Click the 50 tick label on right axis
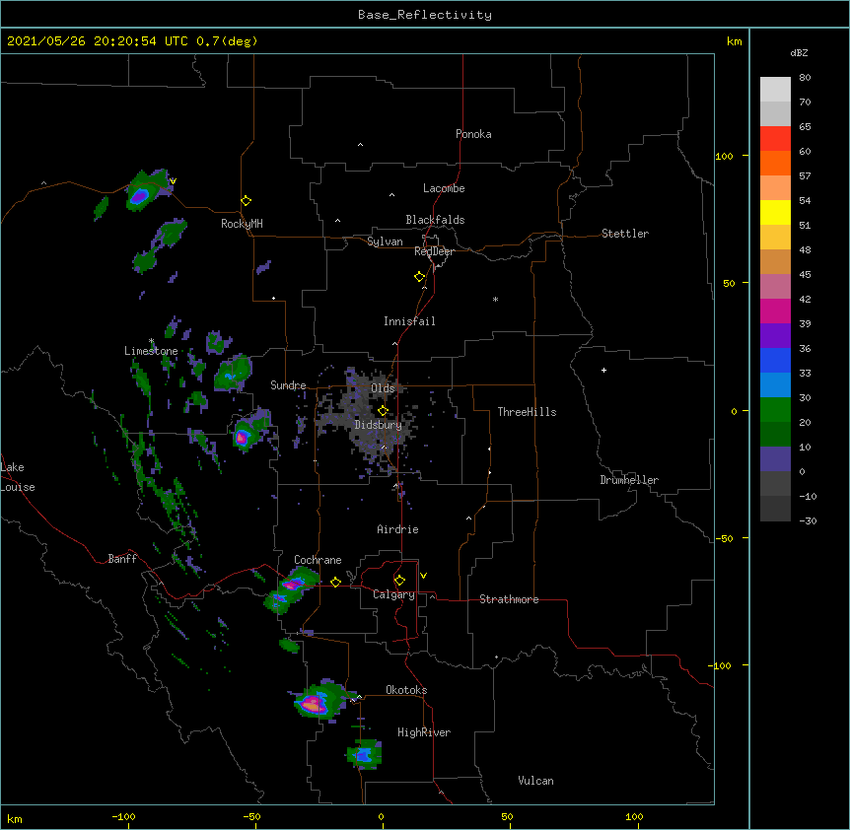Image resolution: width=850 pixels, height=830 pixels. 729,283
